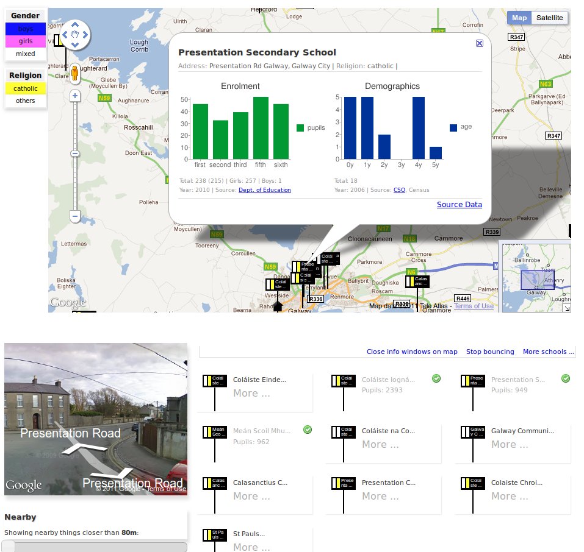
Task: Filter by boys in Gender legend
Action: 26,29
